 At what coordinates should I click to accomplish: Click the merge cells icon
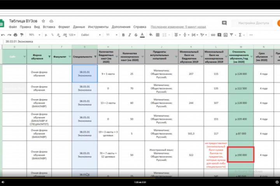click(164, 35)
